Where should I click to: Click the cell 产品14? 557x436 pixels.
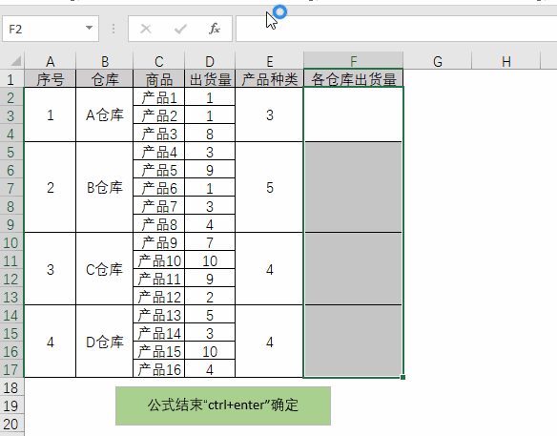click(x=158, y=333)
